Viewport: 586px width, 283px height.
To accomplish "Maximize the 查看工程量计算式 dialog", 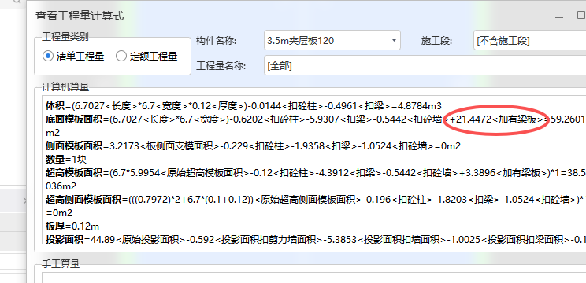I will [x=581, y=15].
